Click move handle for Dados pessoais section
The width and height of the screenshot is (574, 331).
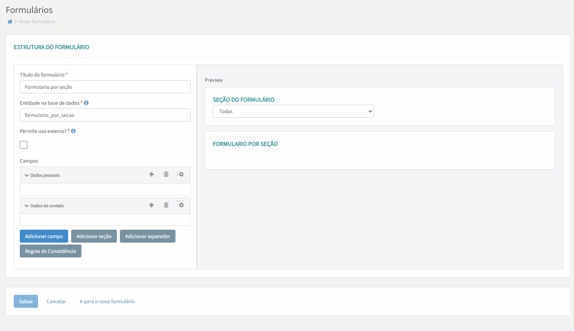151,174
